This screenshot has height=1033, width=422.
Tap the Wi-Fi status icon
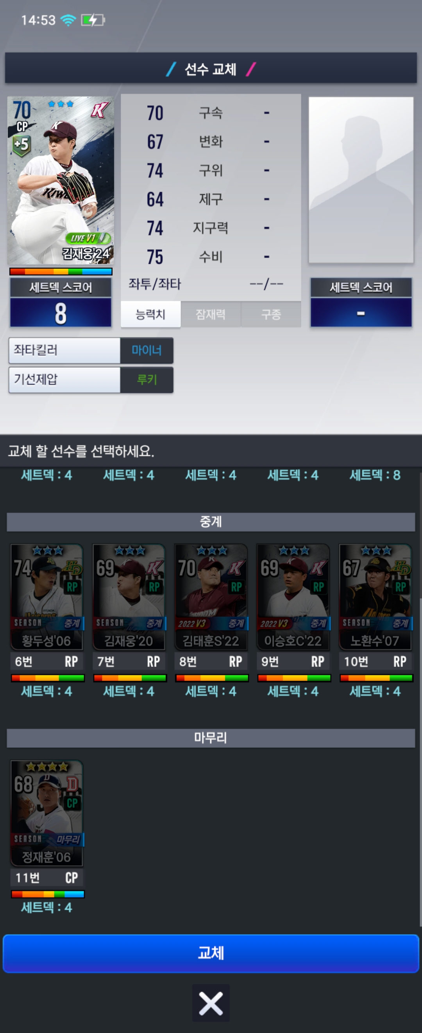(68, 20)
